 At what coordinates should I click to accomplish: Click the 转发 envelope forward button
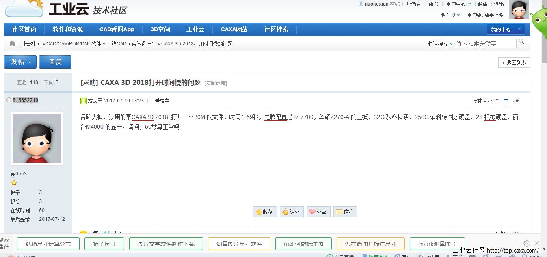click(345, 212)
